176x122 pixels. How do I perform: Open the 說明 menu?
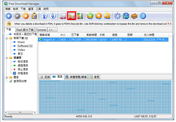[x=46, y=9]
